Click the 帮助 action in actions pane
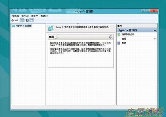166x117 pixels. pos(124,43)
